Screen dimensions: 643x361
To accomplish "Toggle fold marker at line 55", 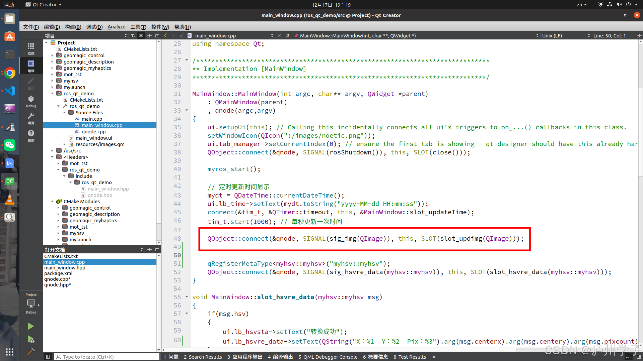I will (187, 297).
